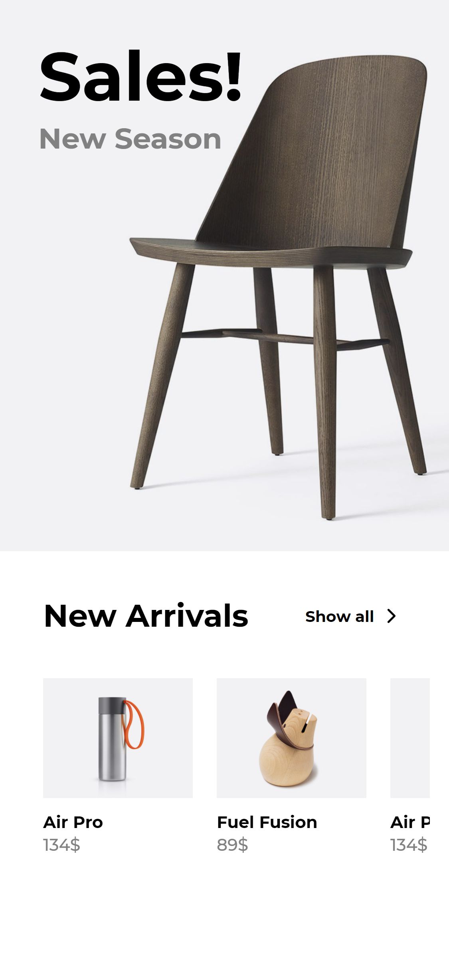
Task: Click the cut-off 134$ price at right edge
Action: pos(409,845)
